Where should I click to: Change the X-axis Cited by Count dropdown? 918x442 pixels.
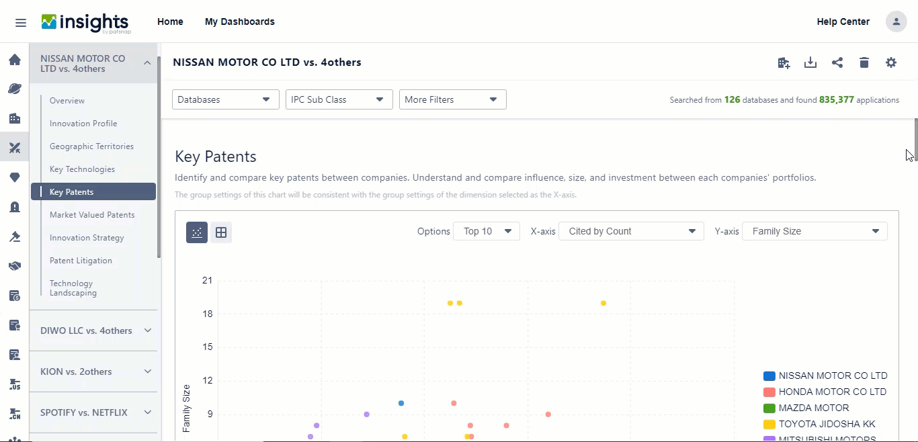630,230
